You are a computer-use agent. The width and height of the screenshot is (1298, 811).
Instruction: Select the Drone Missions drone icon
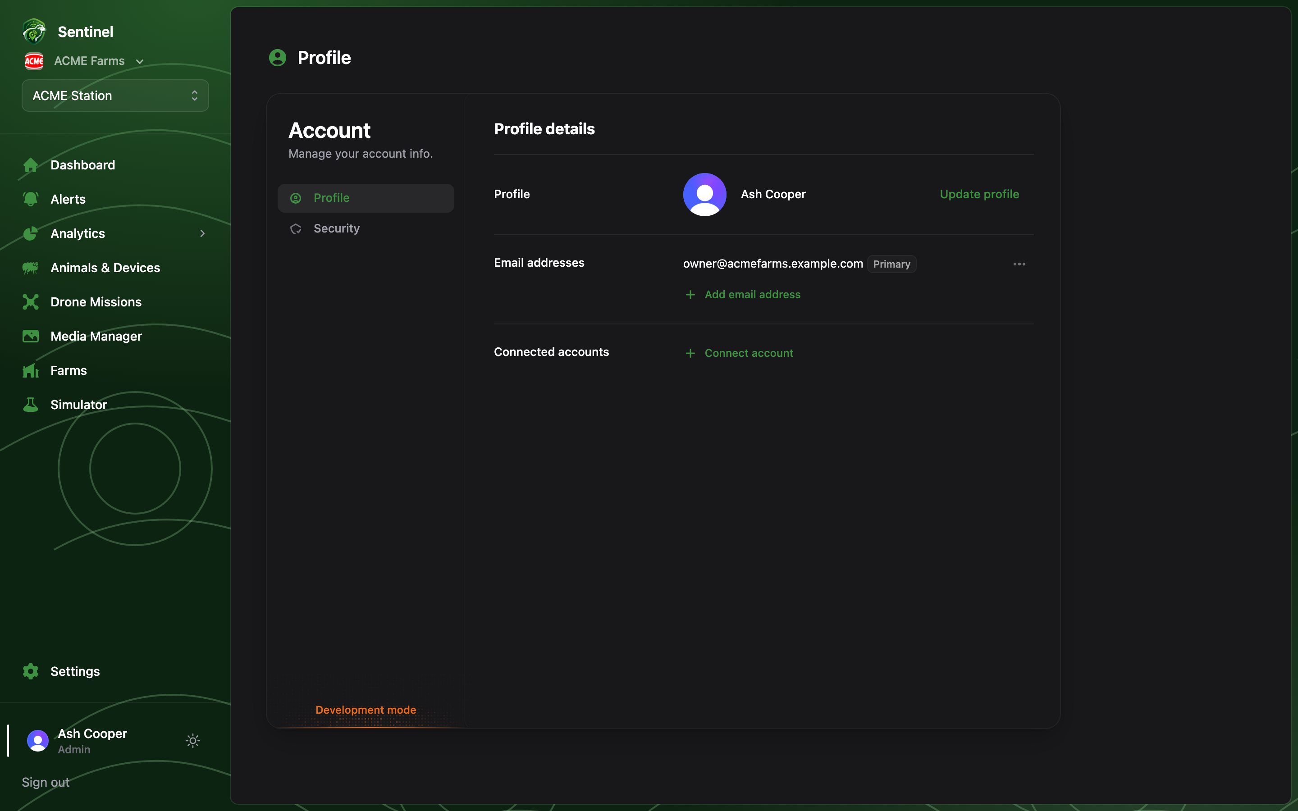pos(31,302)
